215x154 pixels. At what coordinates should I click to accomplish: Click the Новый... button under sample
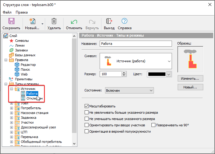coord(190,87)
